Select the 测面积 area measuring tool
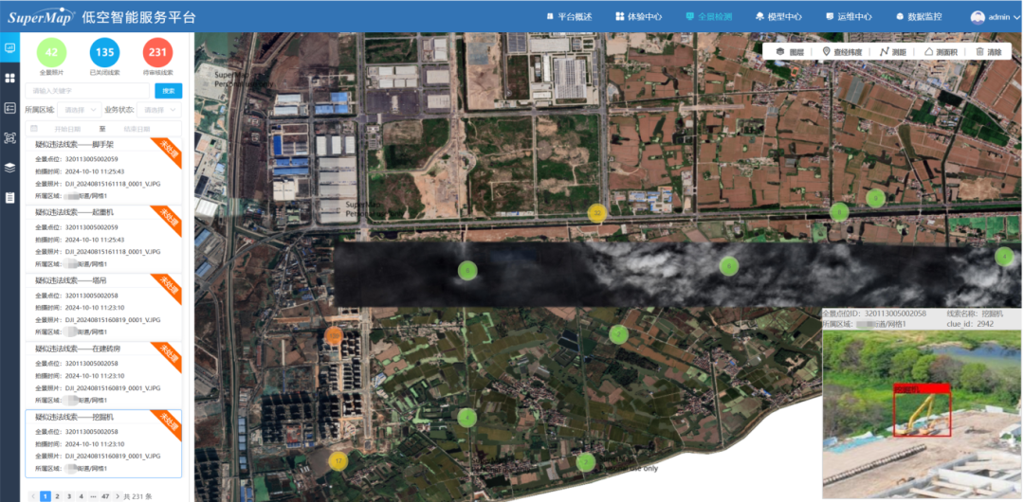1024x502 pixels. (942, 51)
